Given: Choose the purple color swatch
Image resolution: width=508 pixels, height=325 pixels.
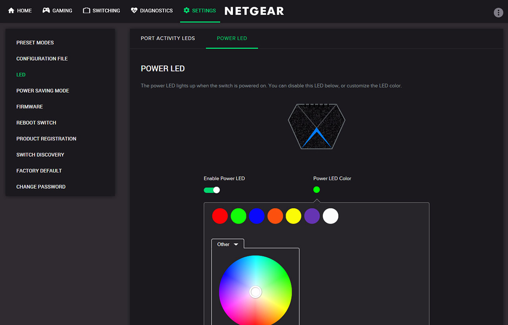Looking at the screenshot, I should pos(312,216).
